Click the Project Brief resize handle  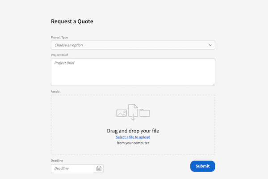[x=213, y=84]
